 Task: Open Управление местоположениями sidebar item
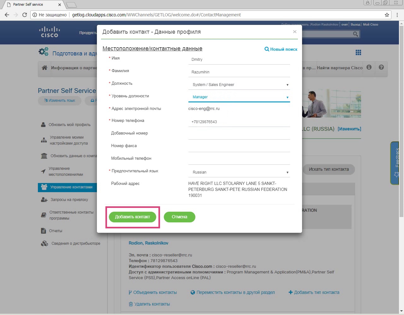pos(66,171)
